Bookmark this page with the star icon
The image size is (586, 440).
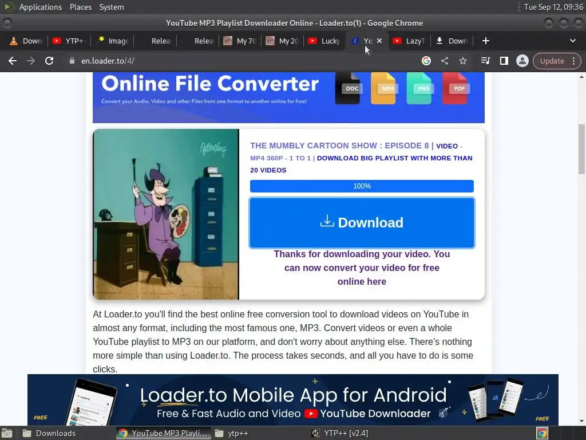(x=462, y=61)
